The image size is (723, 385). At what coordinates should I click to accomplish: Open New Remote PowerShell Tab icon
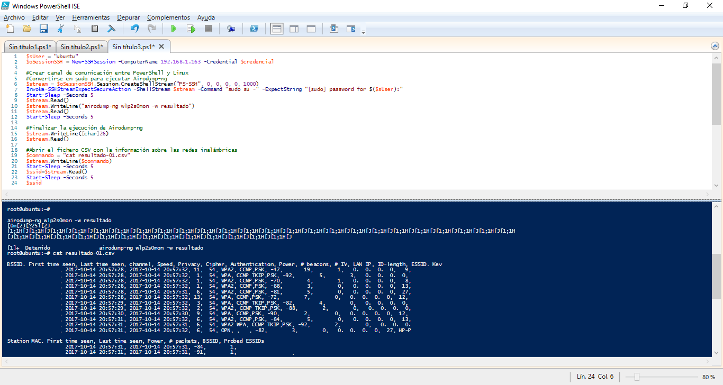pos(231,29)
